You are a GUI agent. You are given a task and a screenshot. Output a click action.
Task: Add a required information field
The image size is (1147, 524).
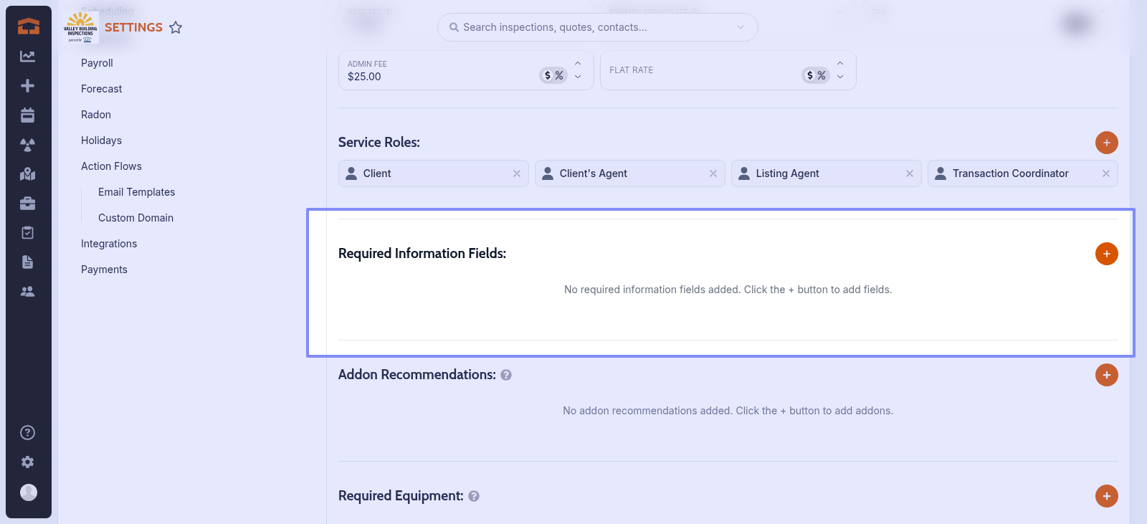1106,254
